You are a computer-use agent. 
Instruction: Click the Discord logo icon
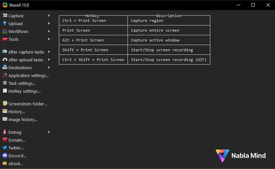tap(5, 155)
